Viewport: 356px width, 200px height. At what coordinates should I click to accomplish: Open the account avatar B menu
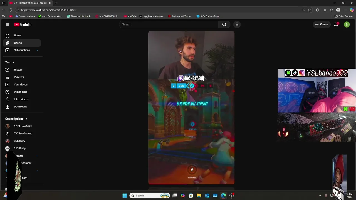tap(347, 24)
